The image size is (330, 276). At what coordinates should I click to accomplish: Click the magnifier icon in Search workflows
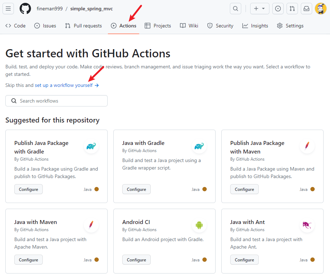point(14,101)
